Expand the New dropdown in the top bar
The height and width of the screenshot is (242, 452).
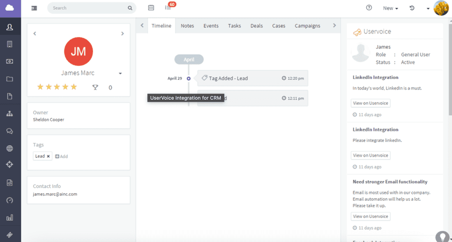point(390,8)
